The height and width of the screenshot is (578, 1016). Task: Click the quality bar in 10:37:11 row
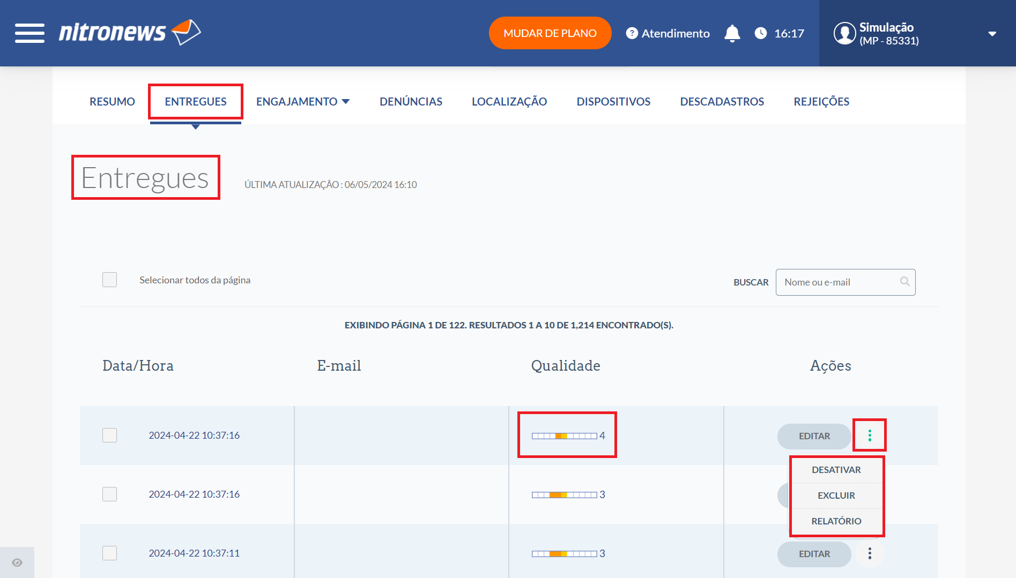tap(565, 553)
